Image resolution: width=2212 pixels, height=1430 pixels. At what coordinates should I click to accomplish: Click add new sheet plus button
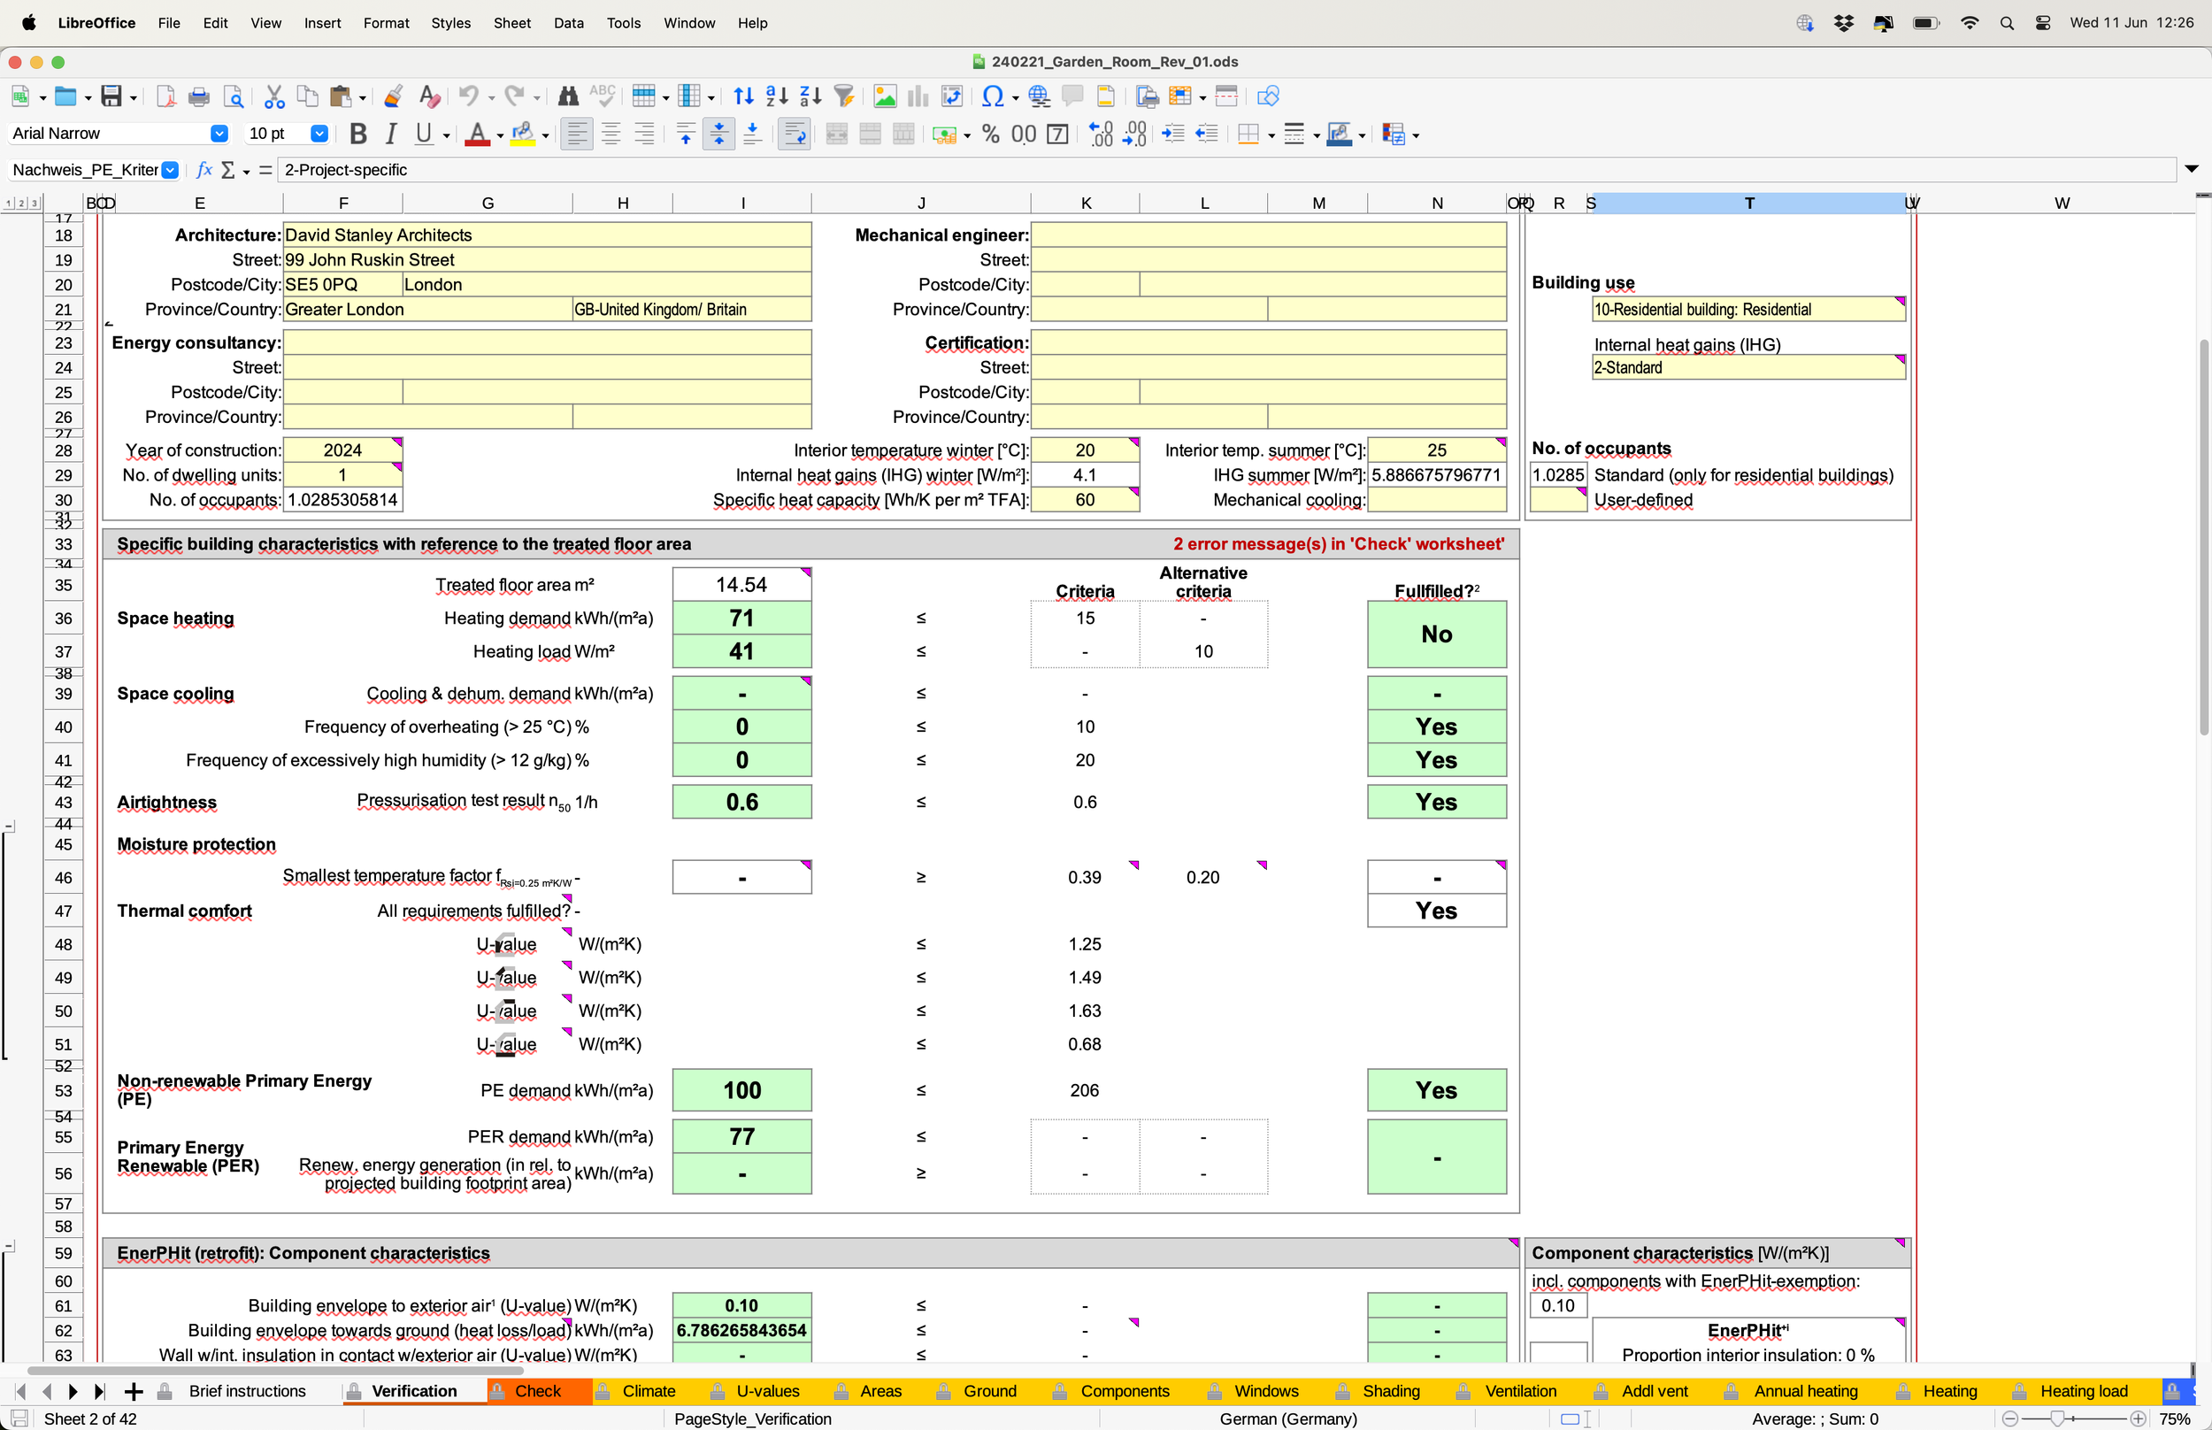click(x=134, y=1391)
